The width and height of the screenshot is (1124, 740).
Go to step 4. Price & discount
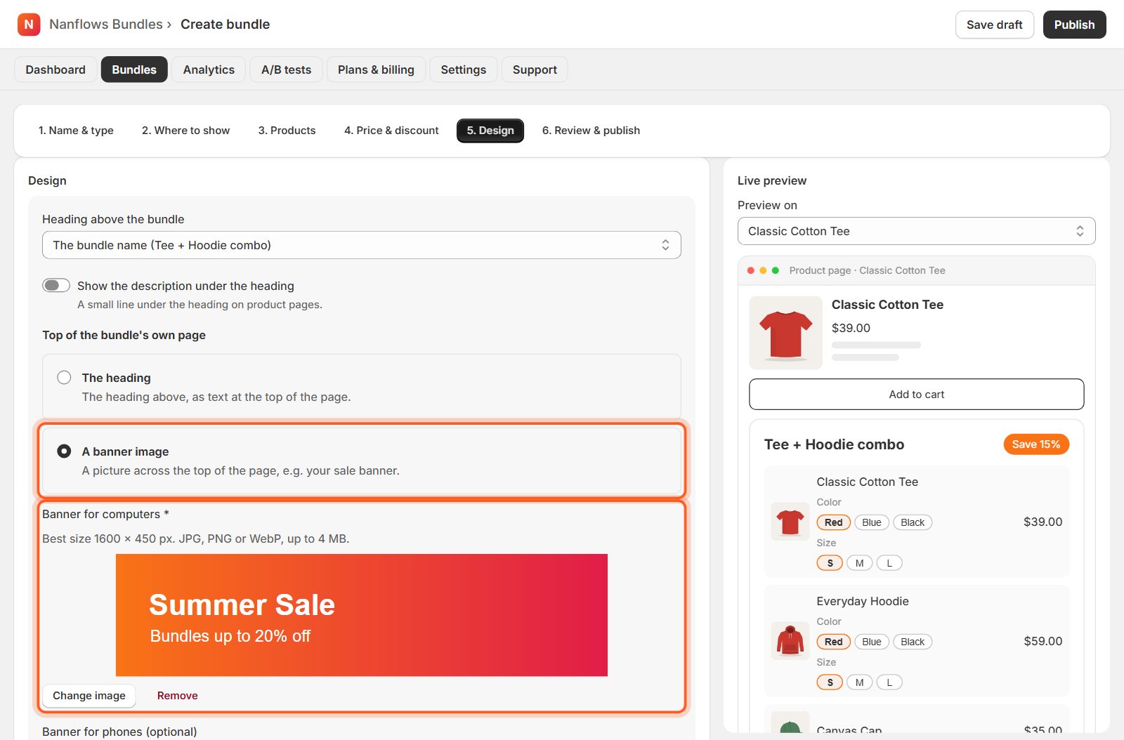[391, 131]
